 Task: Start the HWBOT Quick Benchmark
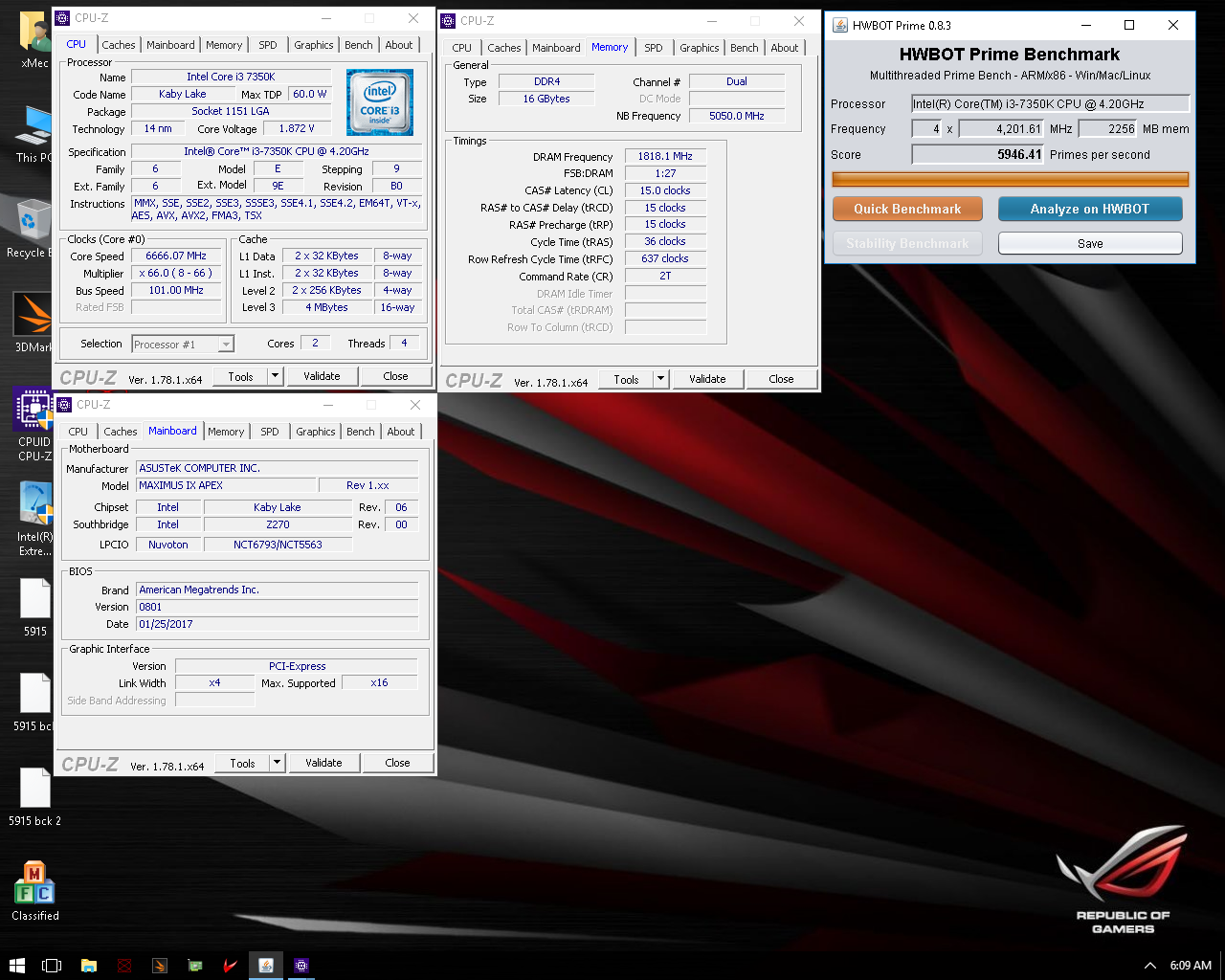pos(907,209)
